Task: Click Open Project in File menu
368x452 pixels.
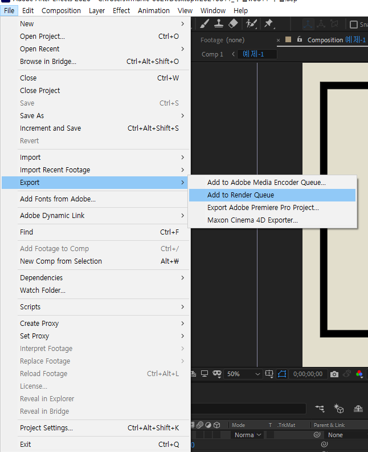Action: [x=96, y=37]
